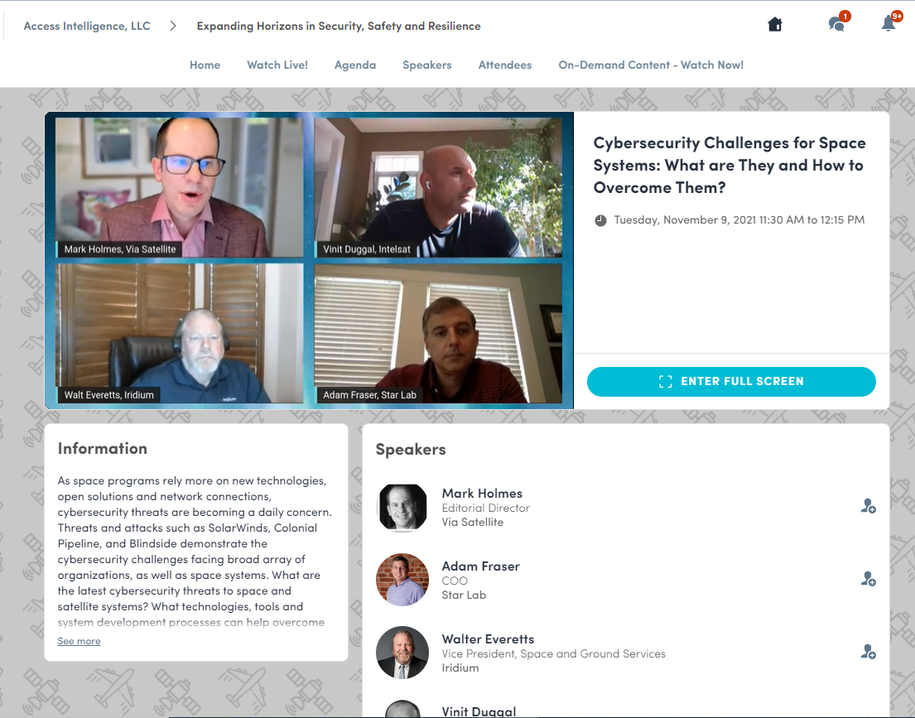Image resolution: width=915 pixels, height=718 pixels.
Task: Expand the See more link
Action: click(x=79, y=641)
